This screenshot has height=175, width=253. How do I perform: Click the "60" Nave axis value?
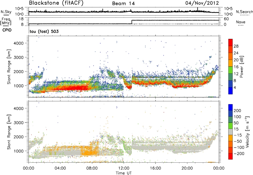click(226, 19)
